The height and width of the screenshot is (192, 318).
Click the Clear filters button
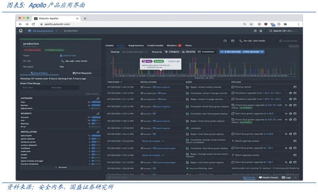coord(92,94)
